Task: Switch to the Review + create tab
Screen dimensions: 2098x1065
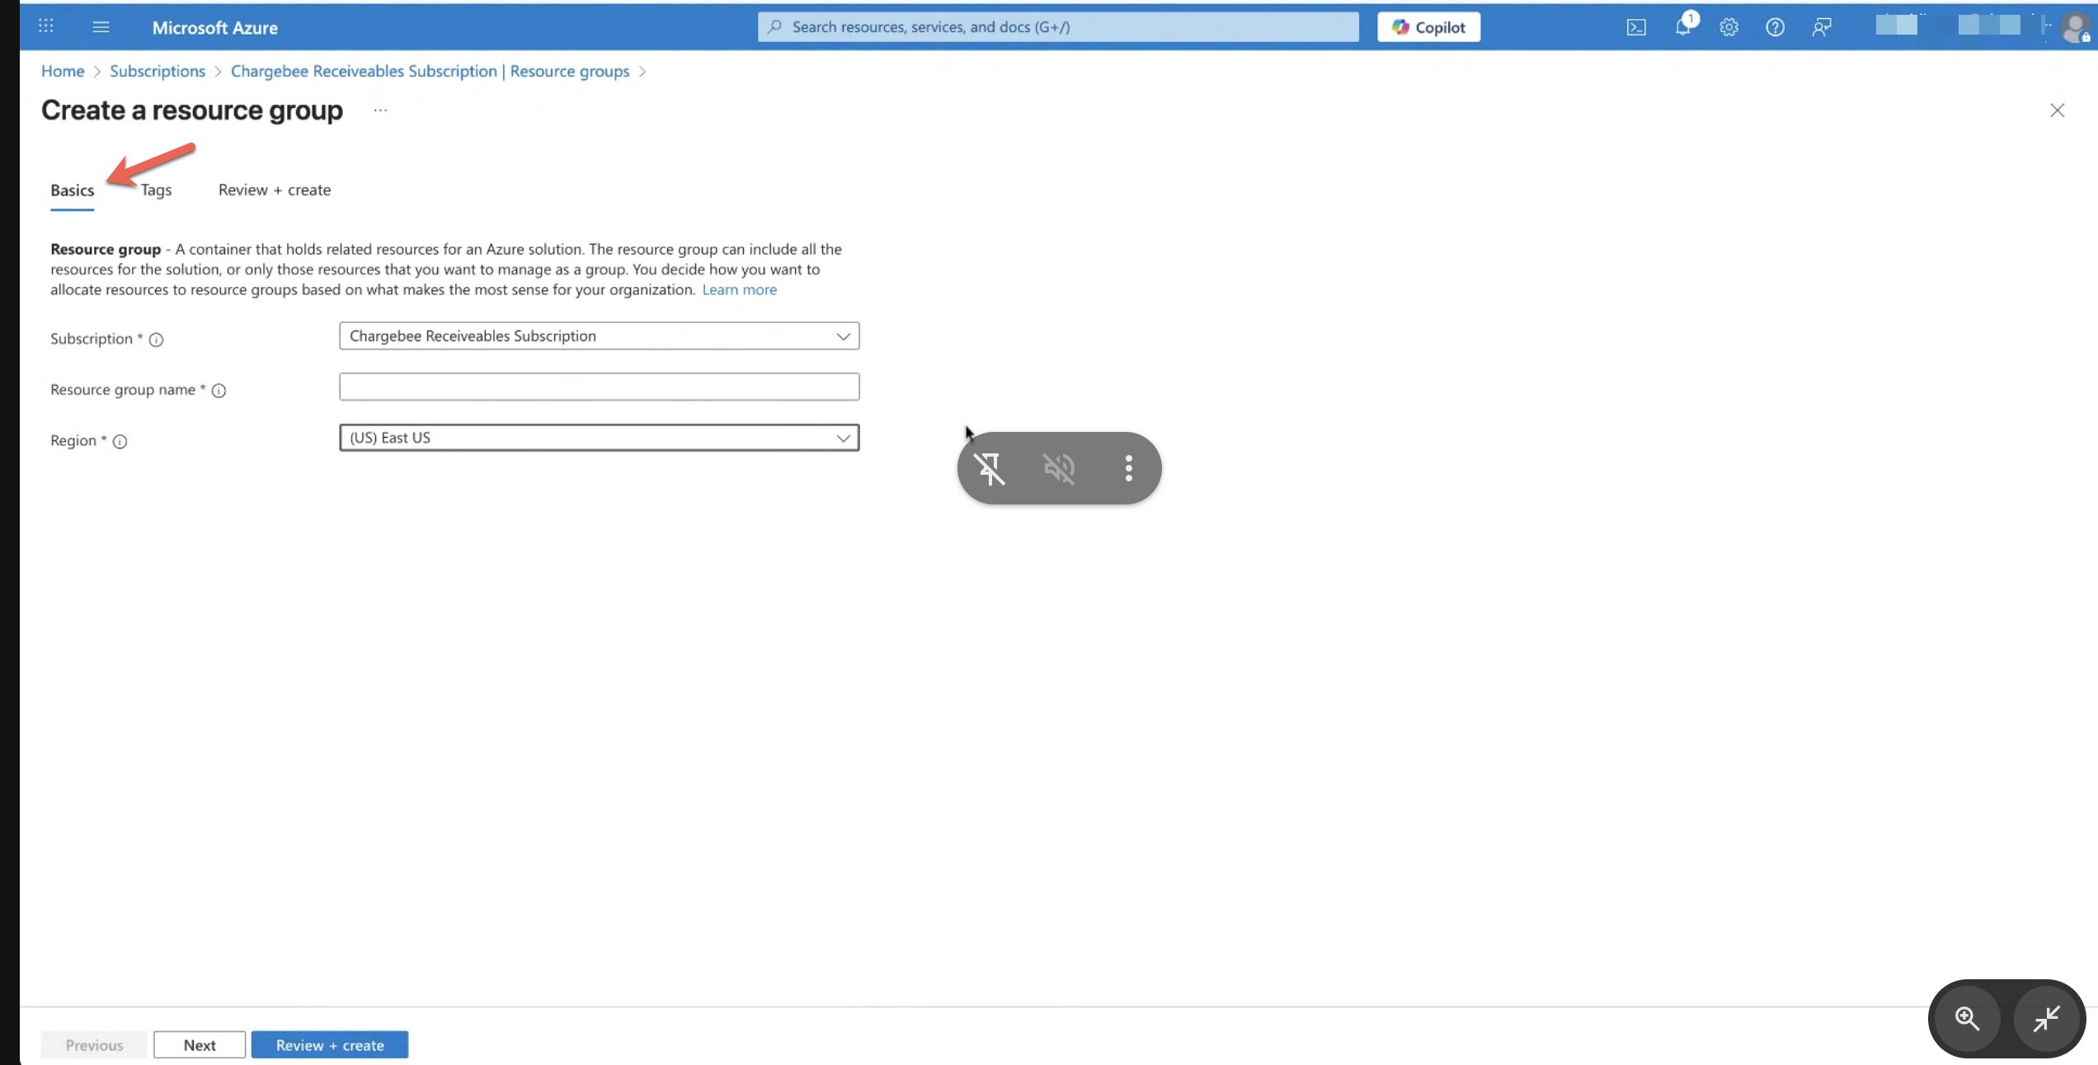Action: (275, 190)
